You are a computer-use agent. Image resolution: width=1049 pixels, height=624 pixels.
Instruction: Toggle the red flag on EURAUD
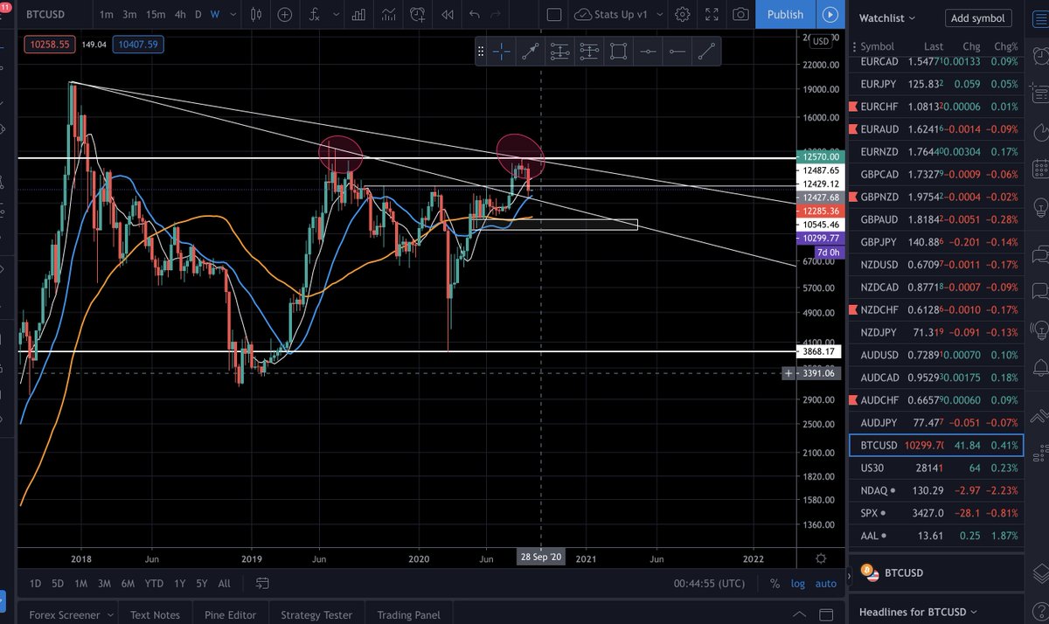(x=854, y=129)
